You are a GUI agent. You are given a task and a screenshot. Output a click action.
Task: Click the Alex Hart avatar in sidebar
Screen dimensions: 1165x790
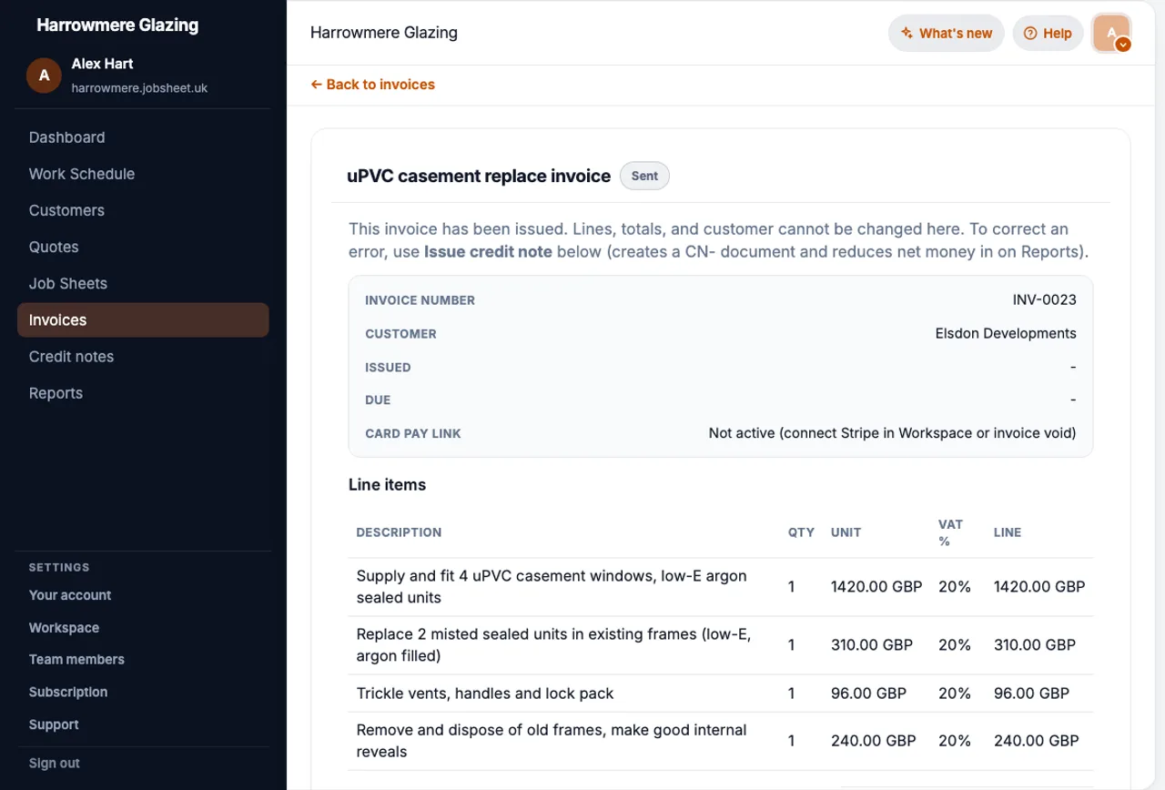coord(44,76)
